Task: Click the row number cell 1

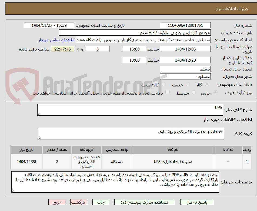Action: 247,162
